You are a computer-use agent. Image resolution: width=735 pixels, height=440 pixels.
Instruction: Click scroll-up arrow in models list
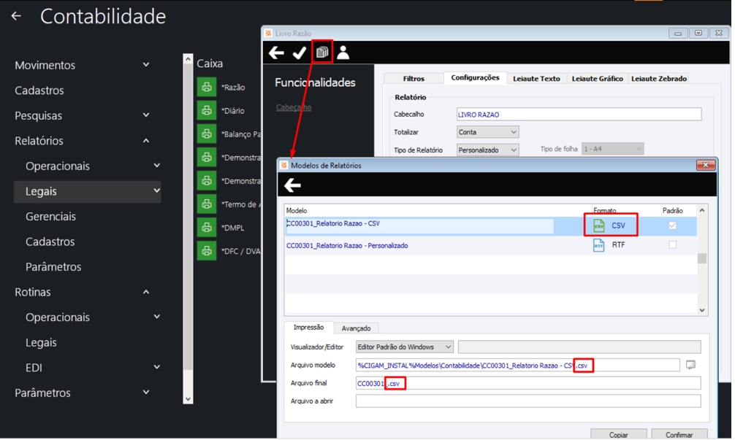[x=701, y=211]
